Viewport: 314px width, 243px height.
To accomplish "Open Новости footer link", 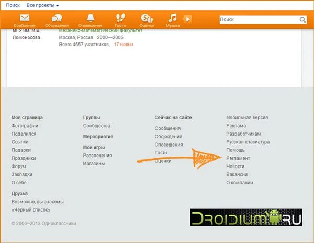I will click(x=235, y=167).
